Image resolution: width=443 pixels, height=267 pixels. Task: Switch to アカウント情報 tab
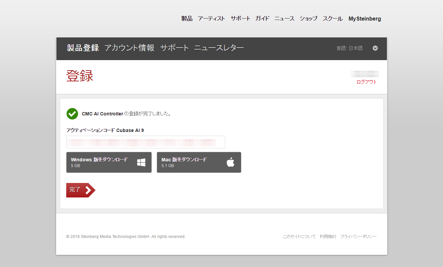[x=129, y=48]
